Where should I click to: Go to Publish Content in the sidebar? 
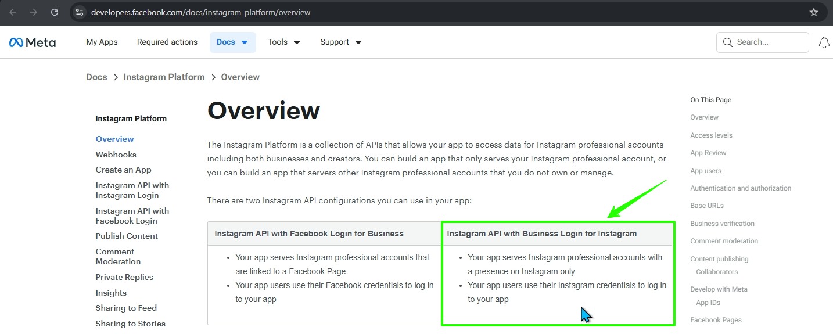(x=127, y=236)
